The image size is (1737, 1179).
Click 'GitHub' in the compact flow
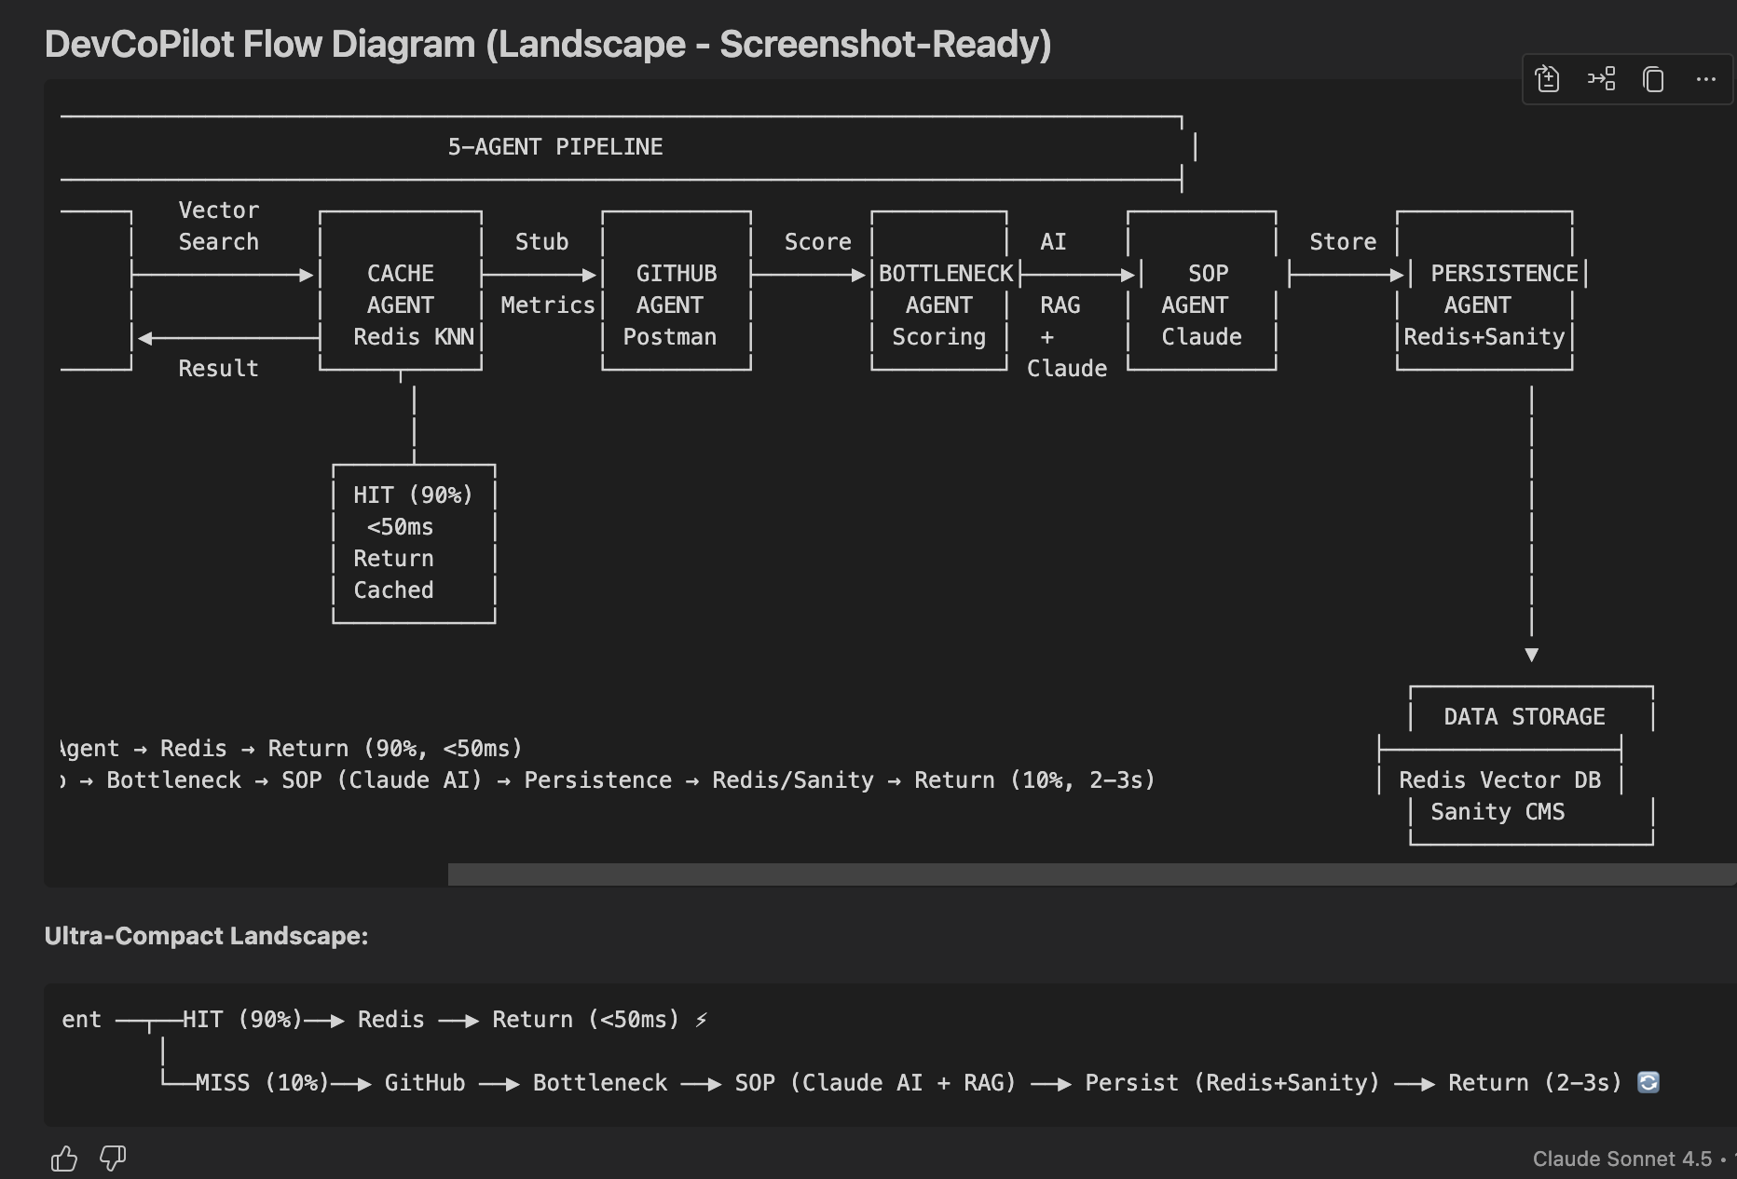point(425,1083)
